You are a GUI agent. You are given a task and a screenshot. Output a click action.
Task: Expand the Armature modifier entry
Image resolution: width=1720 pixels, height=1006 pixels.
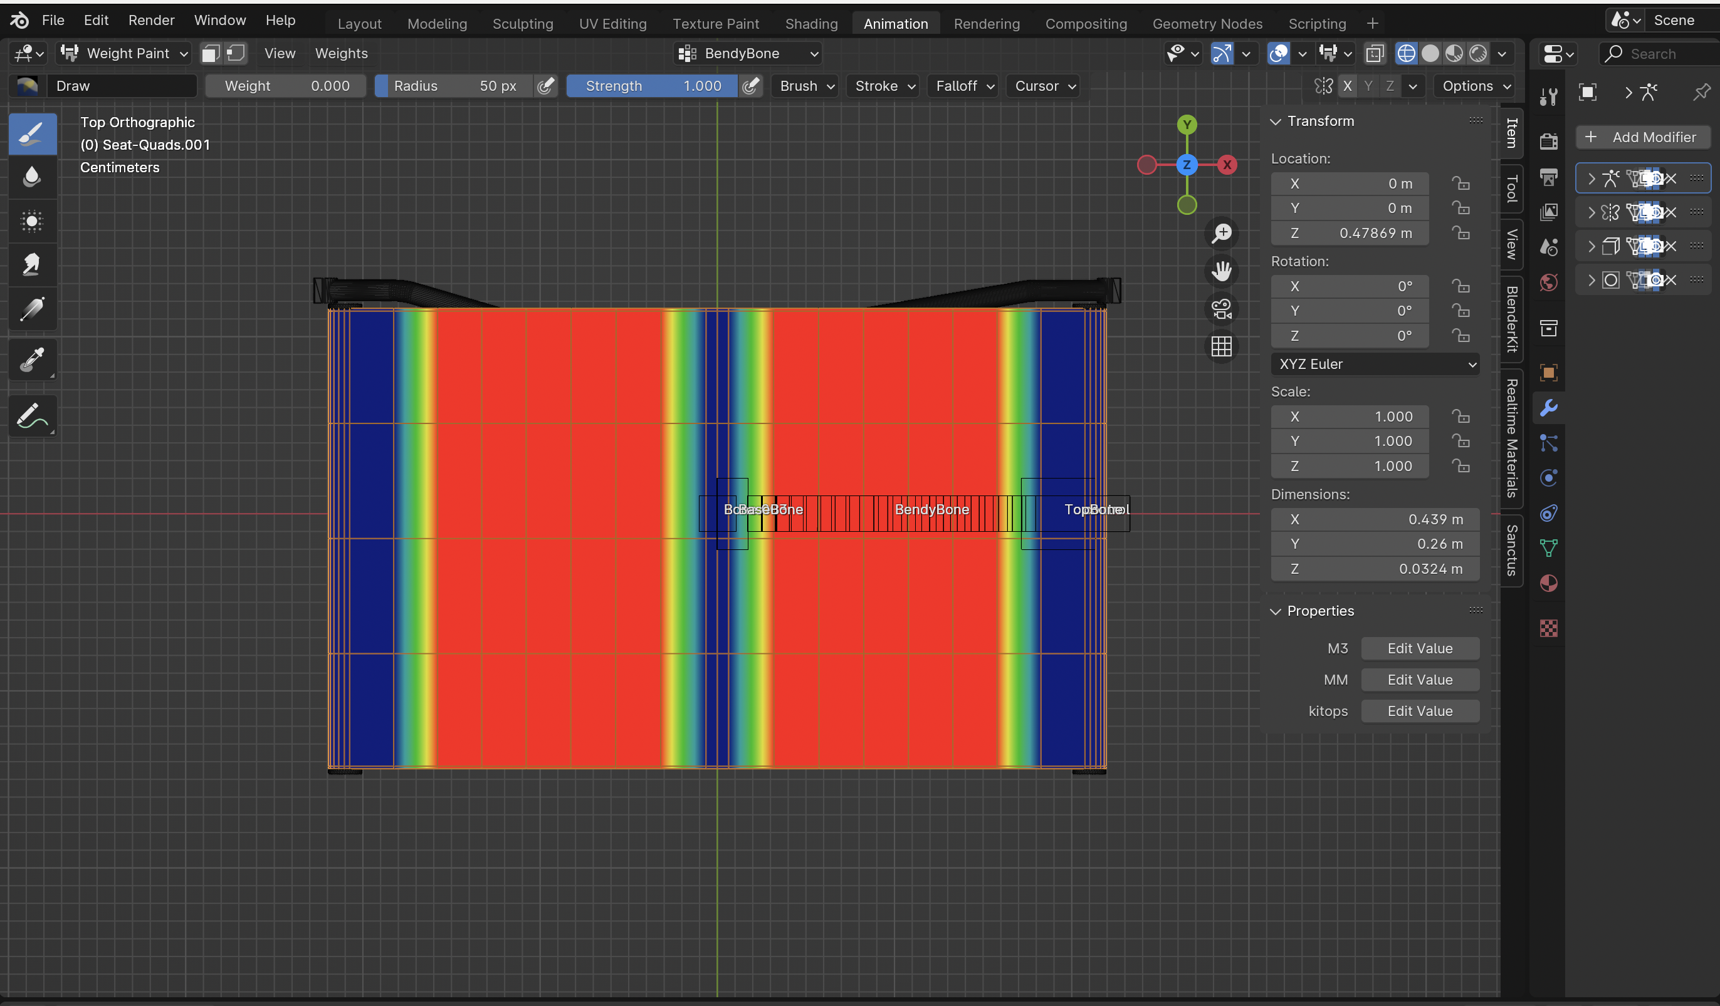(1591, 179)
